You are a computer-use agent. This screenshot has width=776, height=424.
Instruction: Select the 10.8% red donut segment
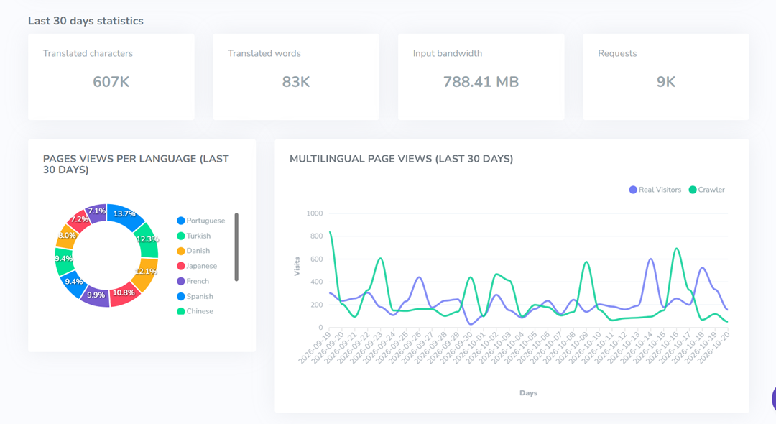(x=125, y=294)
